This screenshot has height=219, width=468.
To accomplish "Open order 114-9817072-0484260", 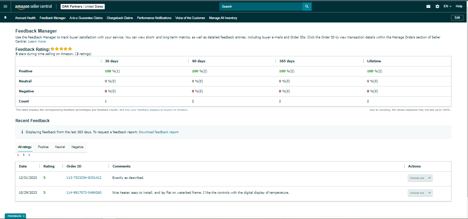I will point(84,193).
